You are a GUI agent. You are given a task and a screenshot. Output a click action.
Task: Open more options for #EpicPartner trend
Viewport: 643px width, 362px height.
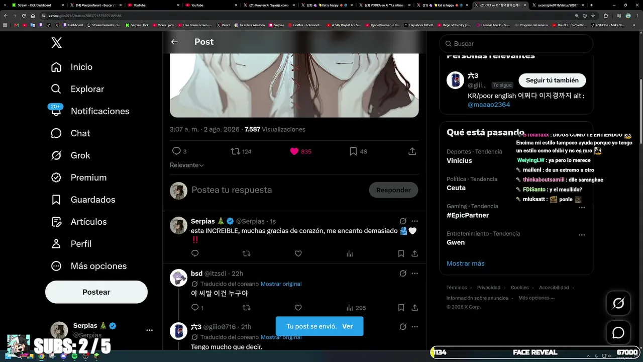click(x=582, y=208)
